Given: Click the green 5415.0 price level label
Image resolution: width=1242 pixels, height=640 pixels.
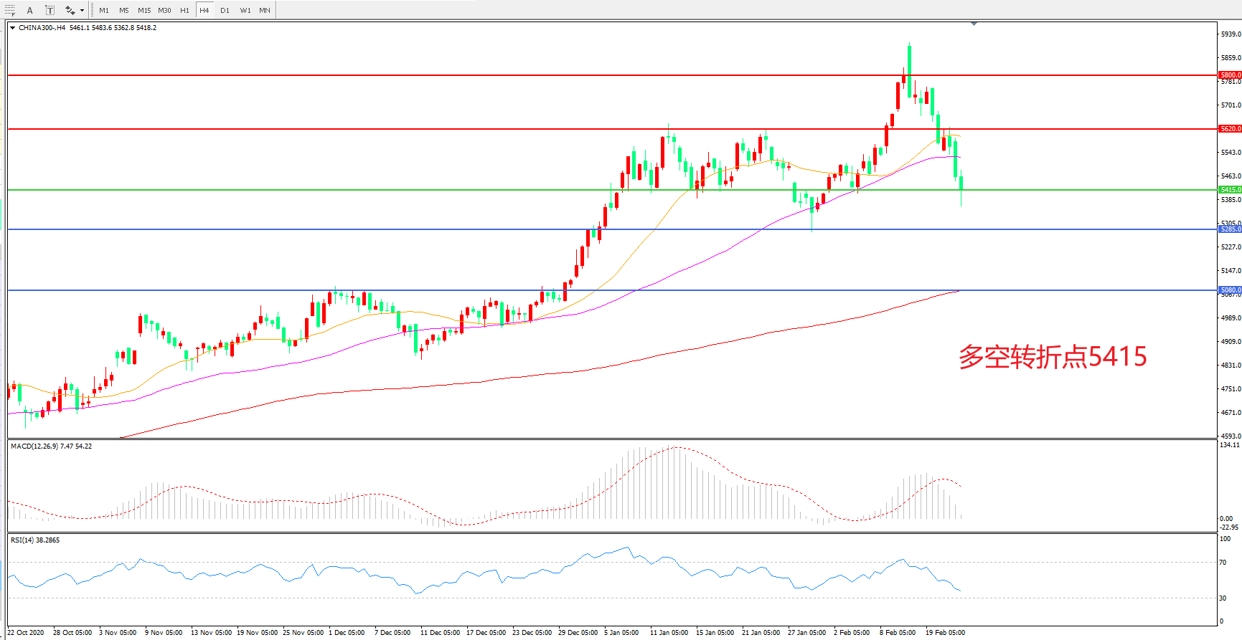Looking at the screenshot, I should pos(1230,190).
